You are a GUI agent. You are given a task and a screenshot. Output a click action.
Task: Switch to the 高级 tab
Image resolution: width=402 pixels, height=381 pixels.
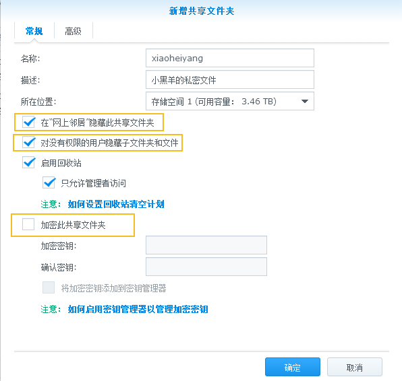tap(73, 31)
